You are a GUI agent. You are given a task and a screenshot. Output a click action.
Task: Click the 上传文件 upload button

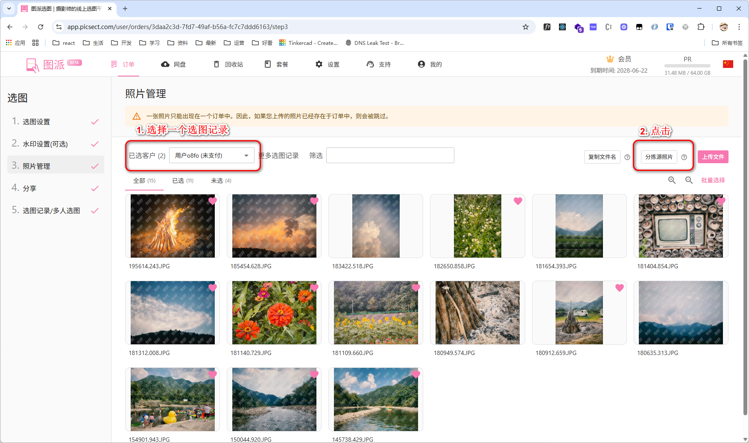click(713, 157)
